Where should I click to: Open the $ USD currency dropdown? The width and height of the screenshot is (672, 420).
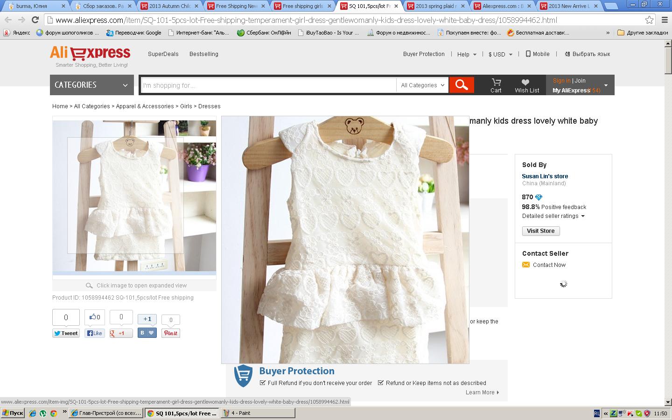click(500, 54)
